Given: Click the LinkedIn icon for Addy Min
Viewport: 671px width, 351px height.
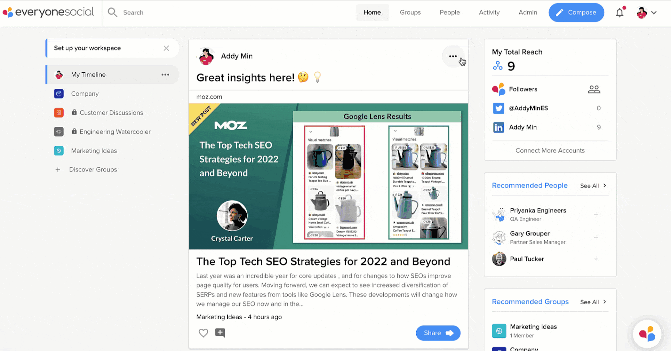Looking at the screenshot, I should (x=498, y=127).
